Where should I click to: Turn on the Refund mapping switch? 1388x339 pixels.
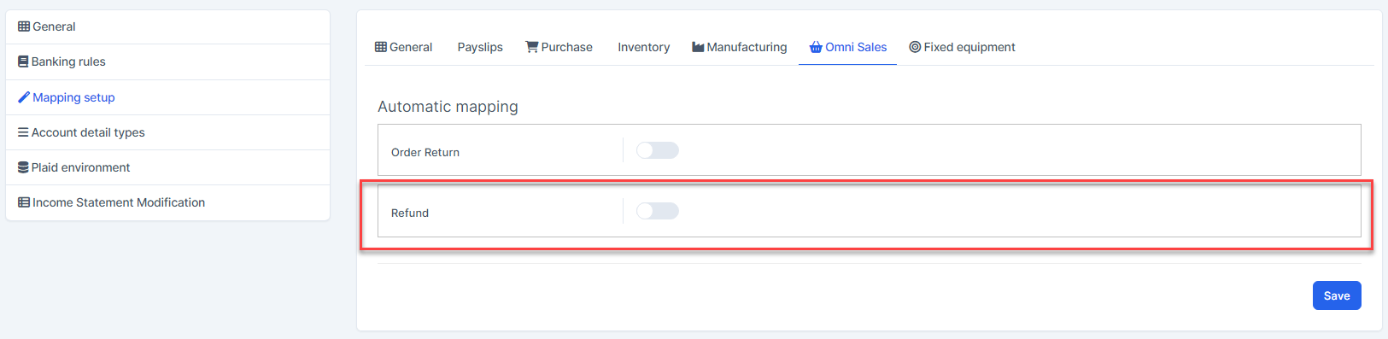[x=658, y=211]
